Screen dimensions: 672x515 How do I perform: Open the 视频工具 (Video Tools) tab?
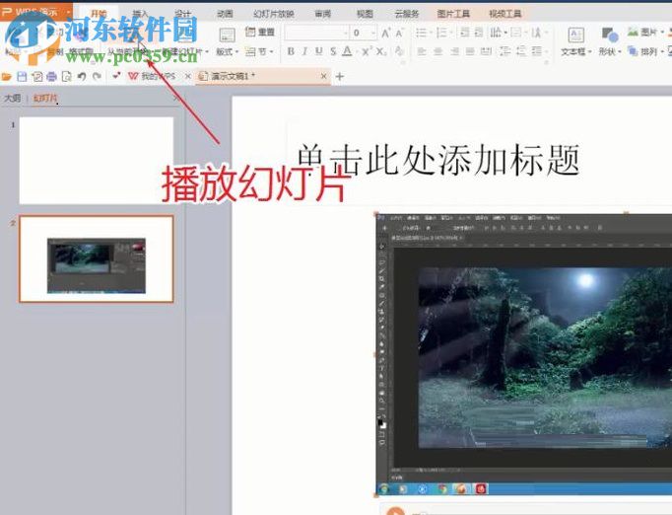[x=504, y=13]
